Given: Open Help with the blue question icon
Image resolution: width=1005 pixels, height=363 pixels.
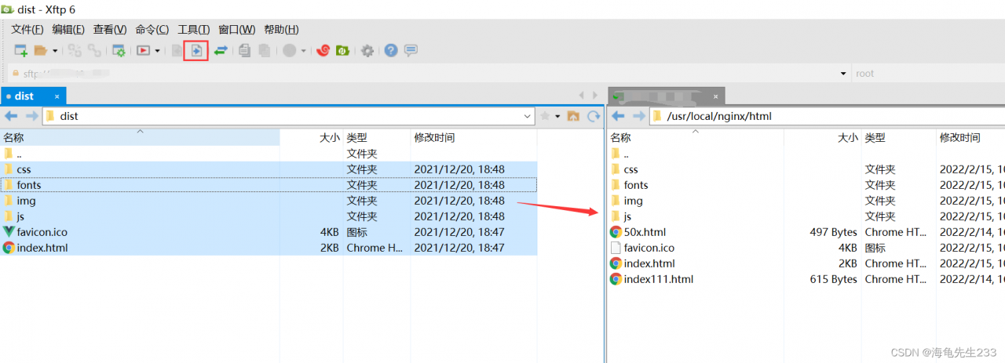Looking at the screenshot, I should [x=391, y=51].
